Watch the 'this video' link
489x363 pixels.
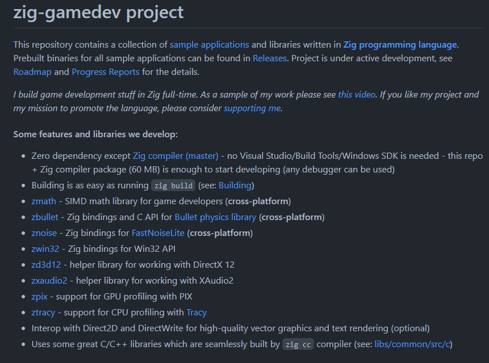[x=356, y=94]
